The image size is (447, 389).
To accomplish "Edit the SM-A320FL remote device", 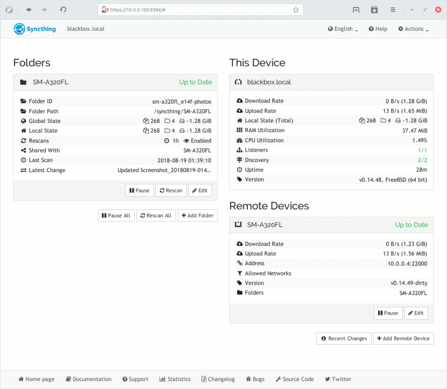I will (x=416, y=313).
